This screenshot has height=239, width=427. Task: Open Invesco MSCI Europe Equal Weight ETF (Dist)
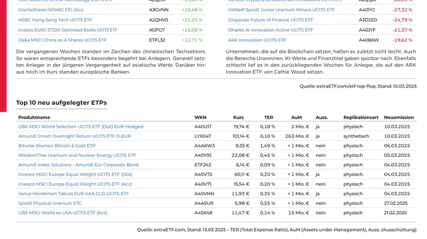click(x=75, y=174)
